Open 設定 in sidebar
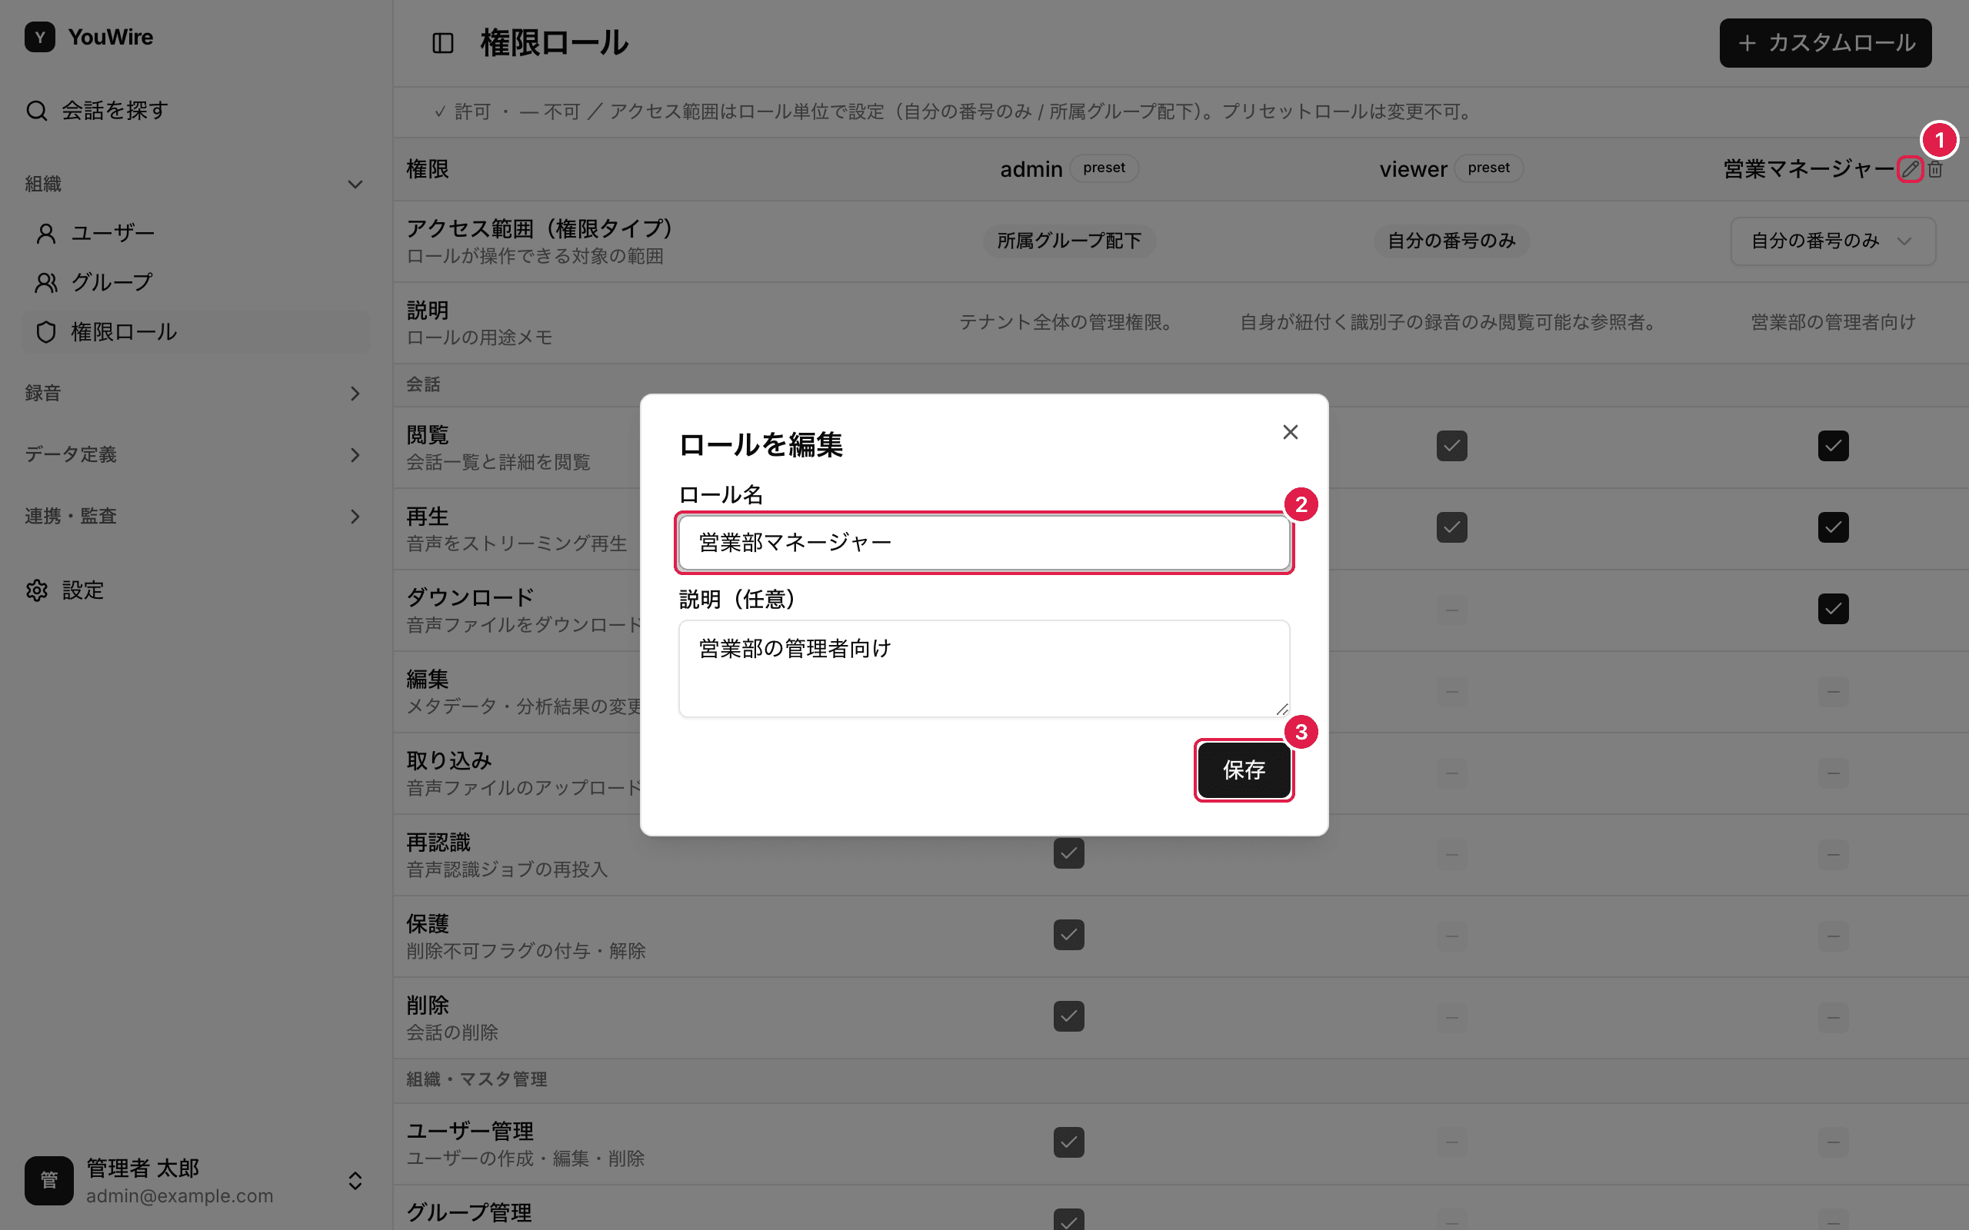The height and width of the screenshot is (1230, 1969). point(195,590)
